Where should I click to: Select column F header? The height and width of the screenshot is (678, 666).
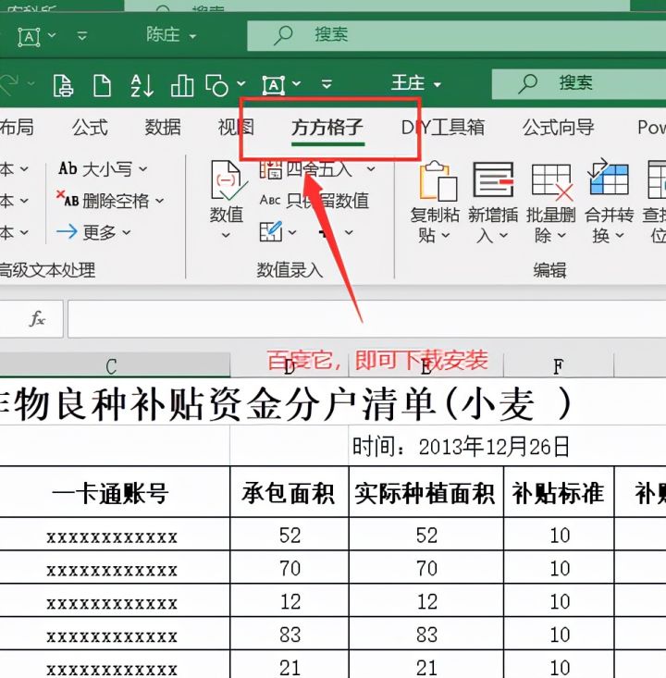pyautogui.click(x=559, y=366)
